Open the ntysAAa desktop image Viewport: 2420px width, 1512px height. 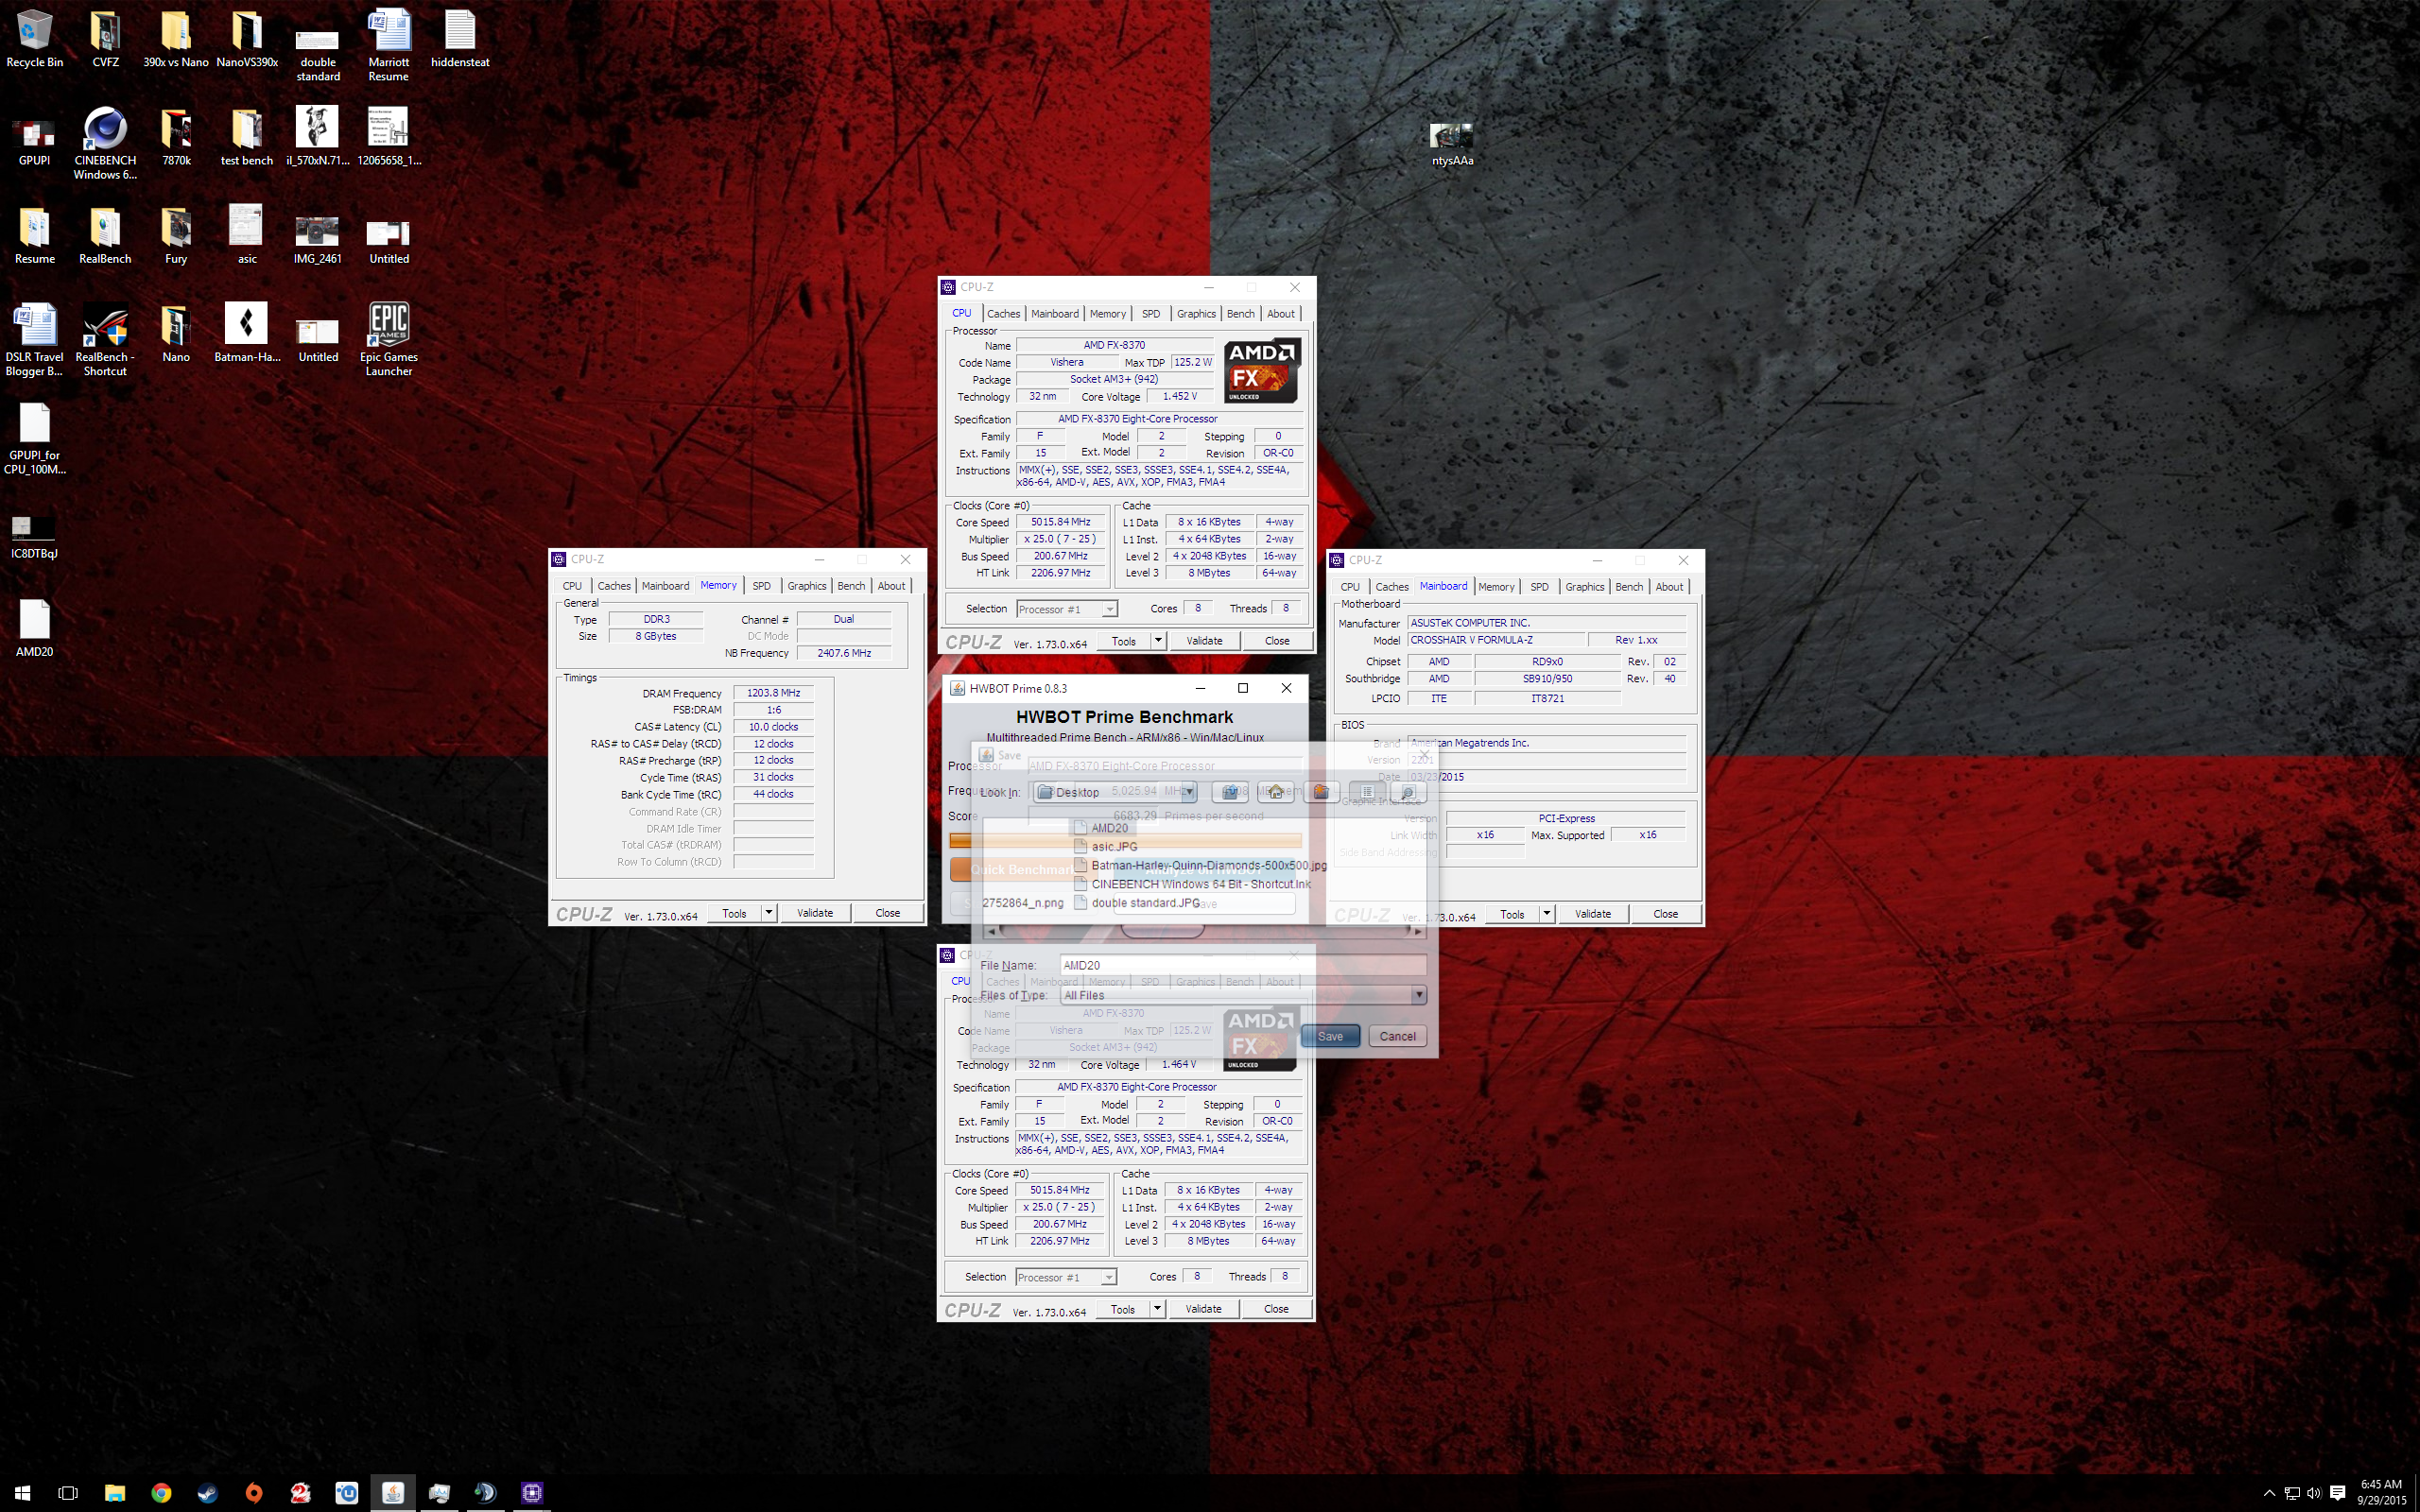click(1452, 143)
